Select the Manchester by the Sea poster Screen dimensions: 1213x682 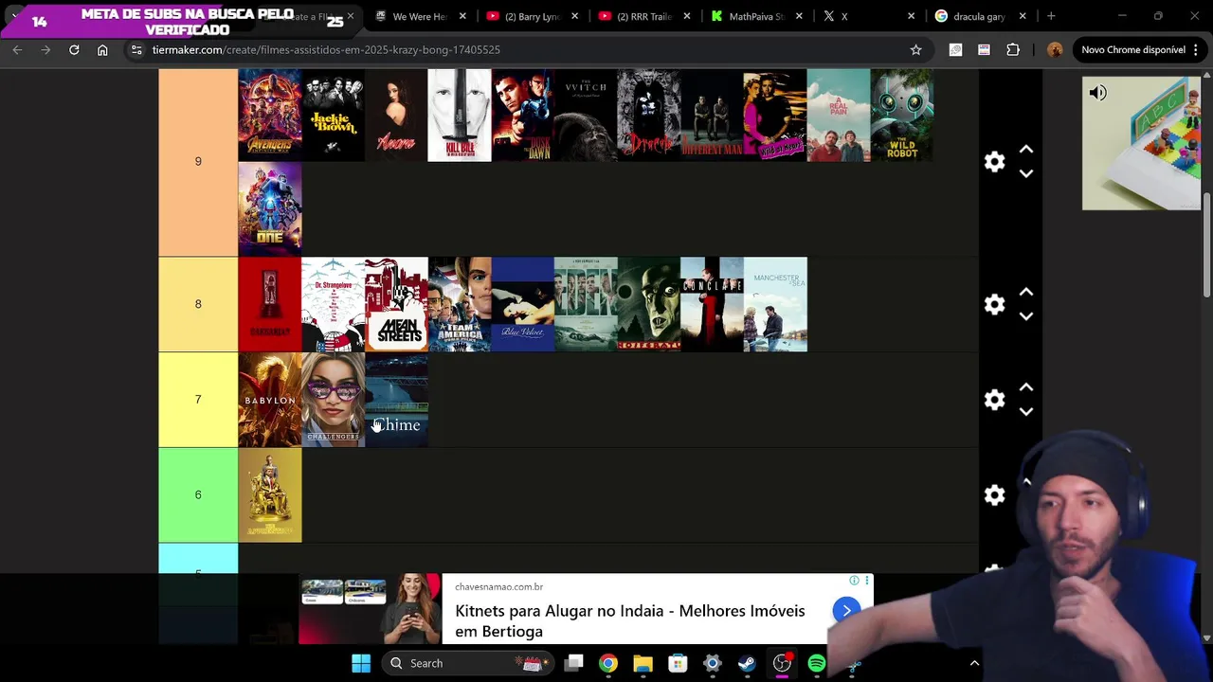pyautogui.click(x=775, y=304)
